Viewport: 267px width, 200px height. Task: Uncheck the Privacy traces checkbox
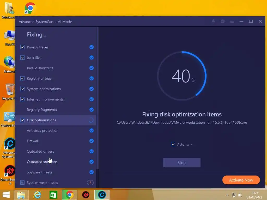[22, 47]
